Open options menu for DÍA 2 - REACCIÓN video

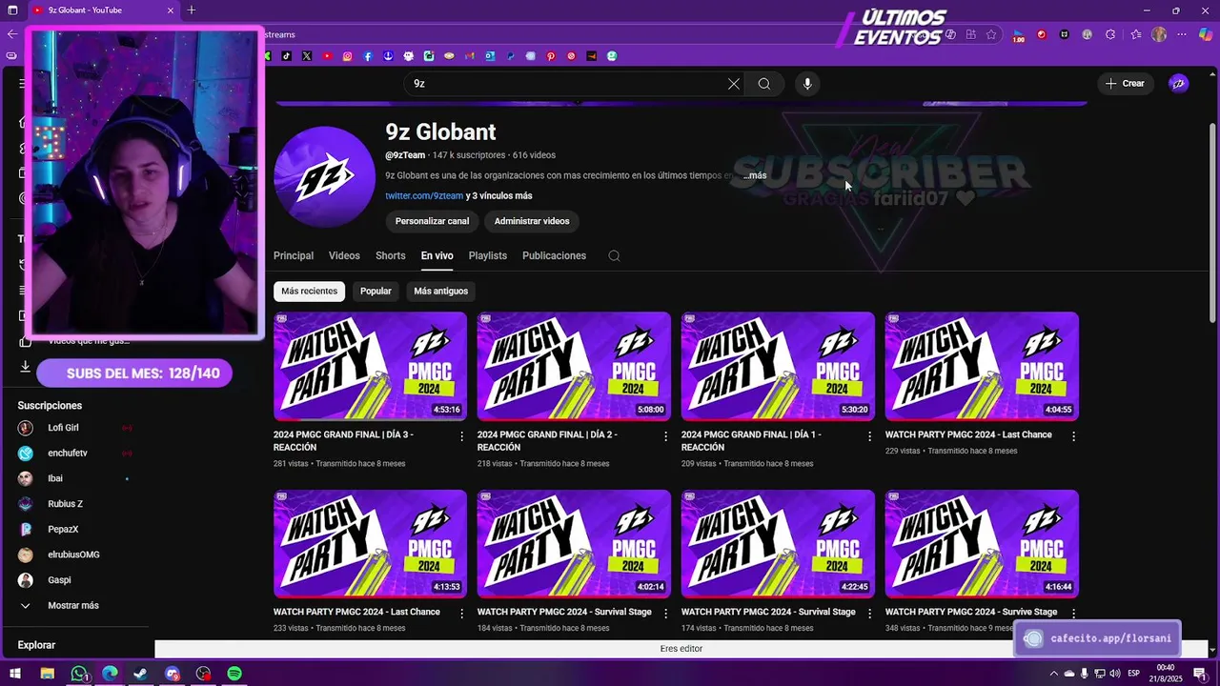click(x=666, y=436)
